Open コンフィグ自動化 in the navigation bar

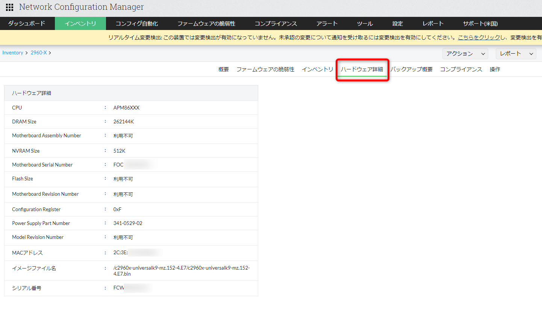(137, 24)
